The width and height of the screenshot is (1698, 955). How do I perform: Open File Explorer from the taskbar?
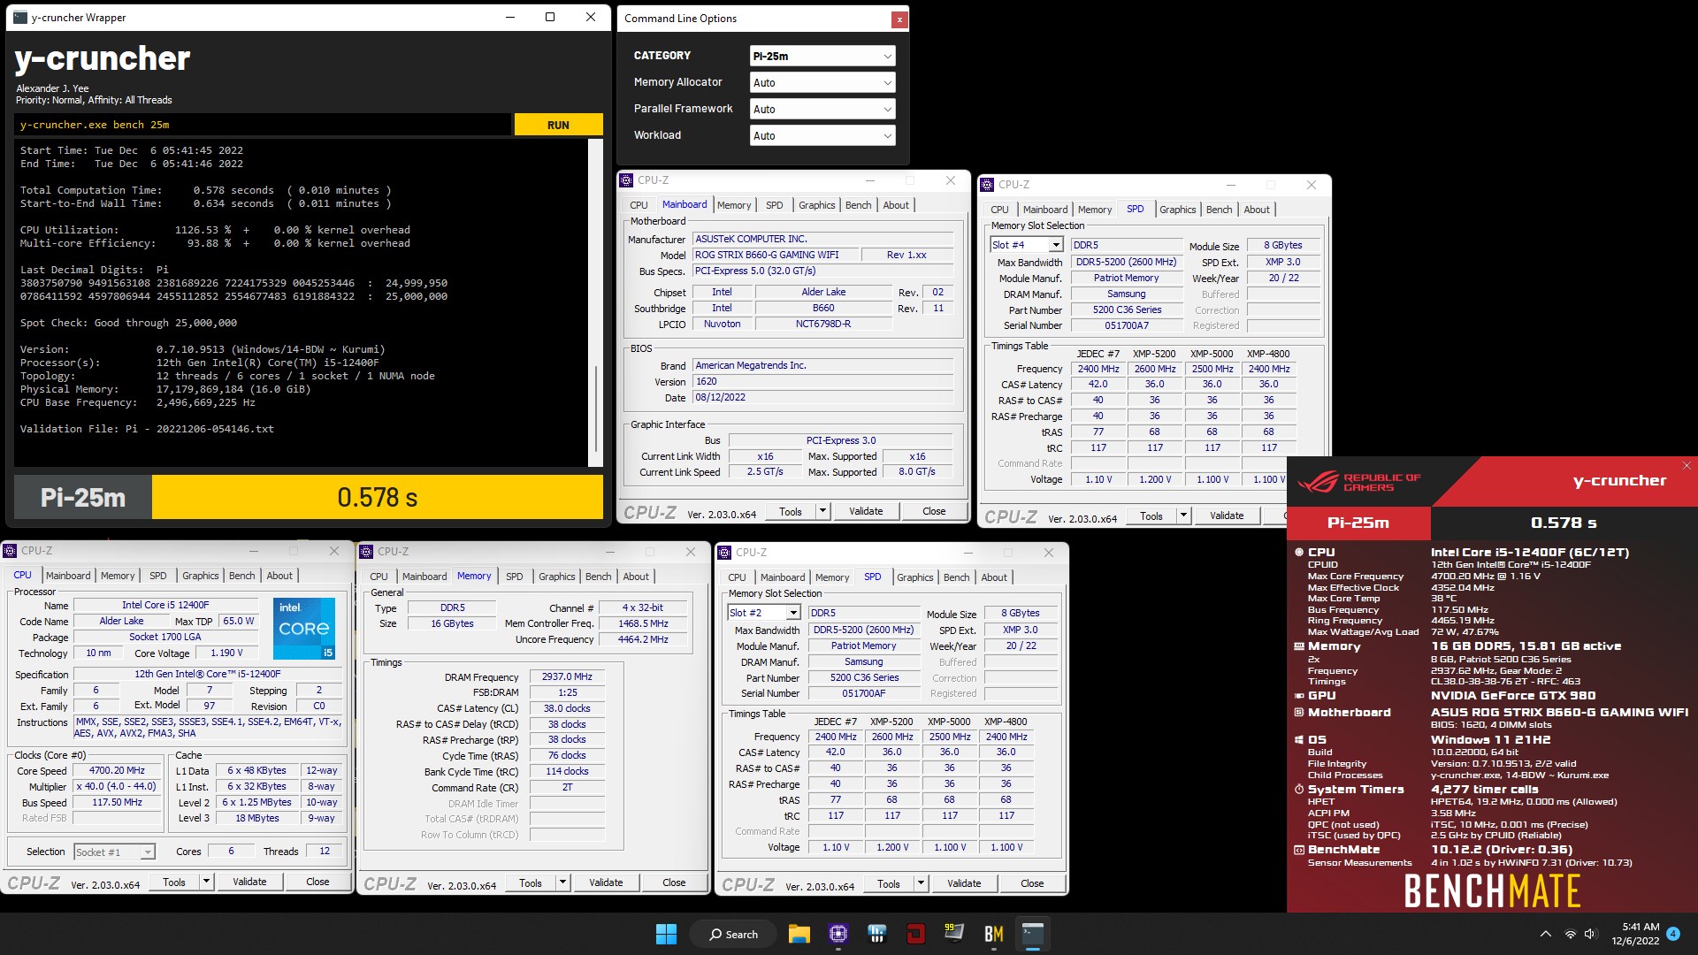click(x=799, y=934)
